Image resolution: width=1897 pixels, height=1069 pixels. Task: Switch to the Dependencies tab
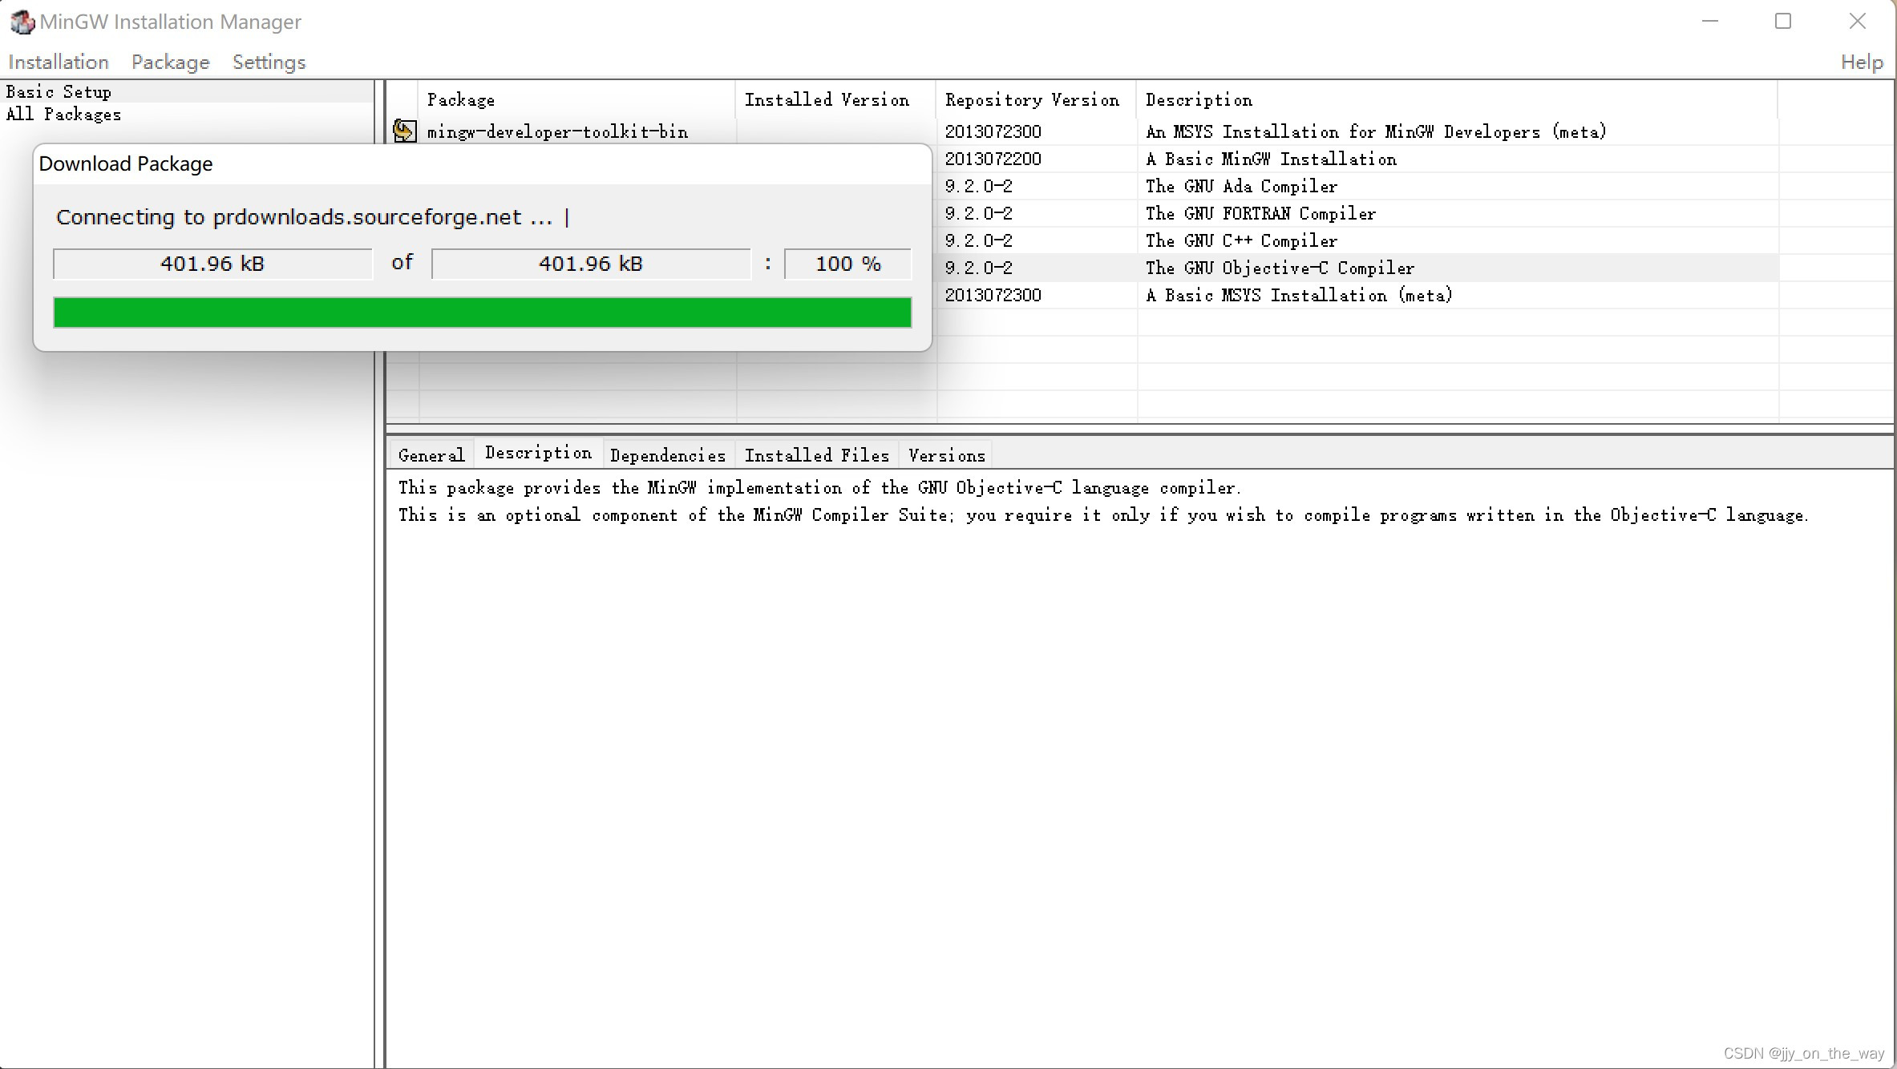click(x=667, y=455)
